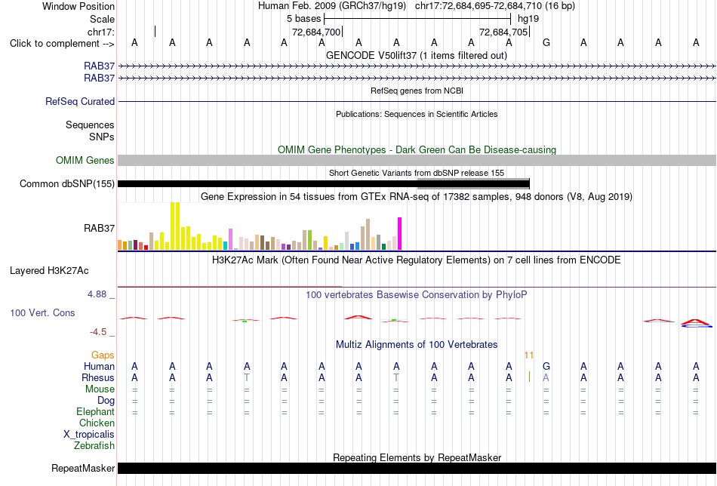Image resolution: width=717 pixels, height=486 pixels.
Task: Click the 'Click to complement -->' label
Action: point(62,44)
